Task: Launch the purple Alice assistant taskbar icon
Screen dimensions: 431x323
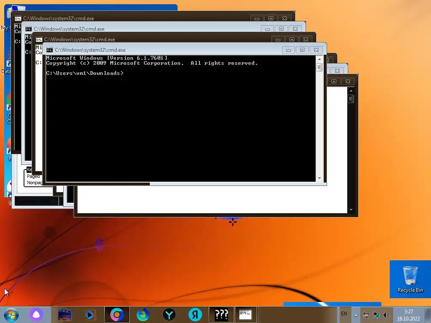Action: [36, 315]
